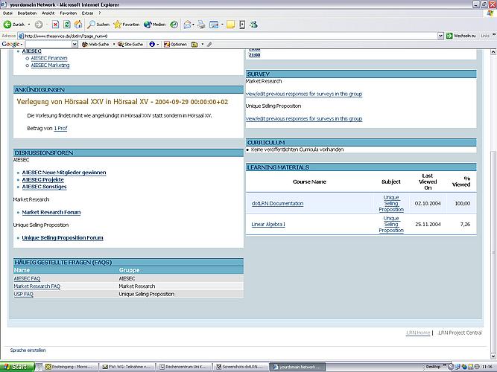The height and width of the screenshot is (372, 497).
Task: Click the .LRN Project Central link
Action: 460,333
